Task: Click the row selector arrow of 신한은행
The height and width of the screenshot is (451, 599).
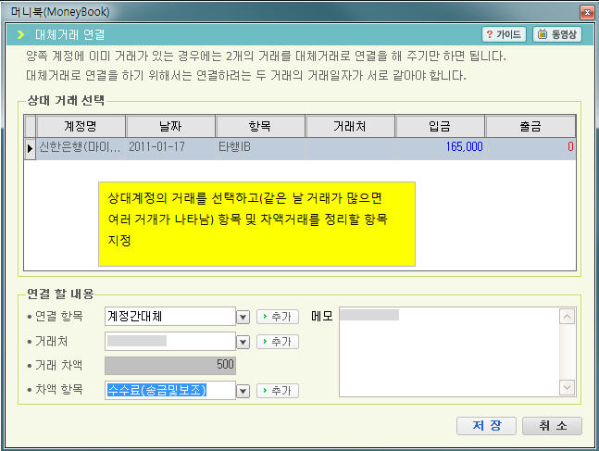Action: (31, 147)
